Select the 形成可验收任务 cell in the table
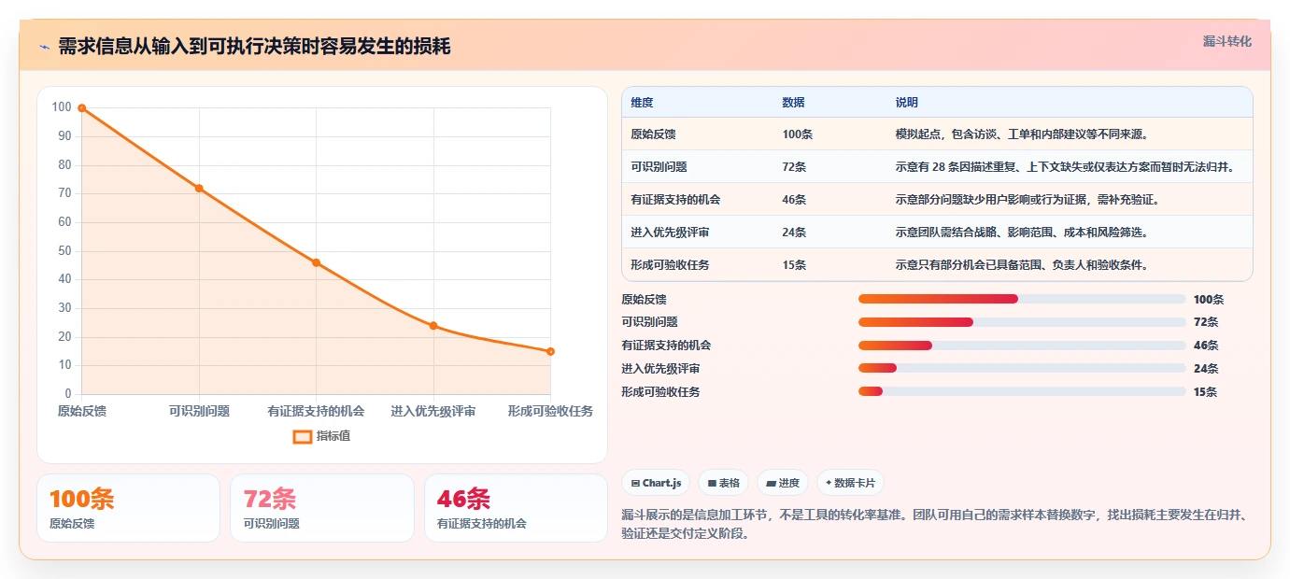Viewport: 1290px width, 579px height. (670, 265)
